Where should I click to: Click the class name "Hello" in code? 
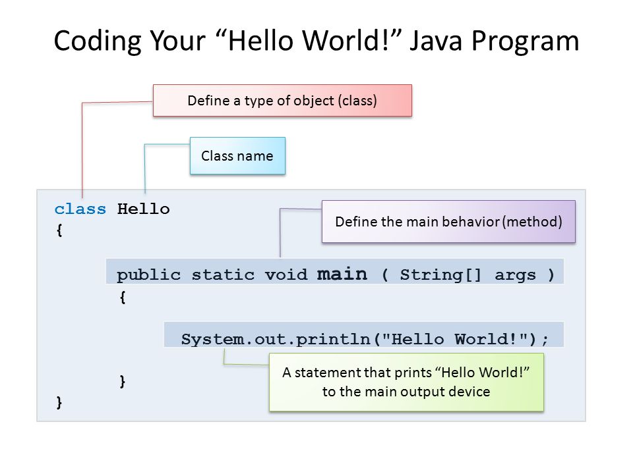click(143, 209)
